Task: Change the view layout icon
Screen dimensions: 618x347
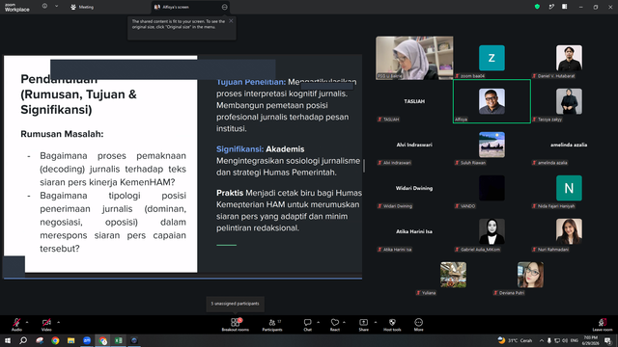Action: coord(564,7)
